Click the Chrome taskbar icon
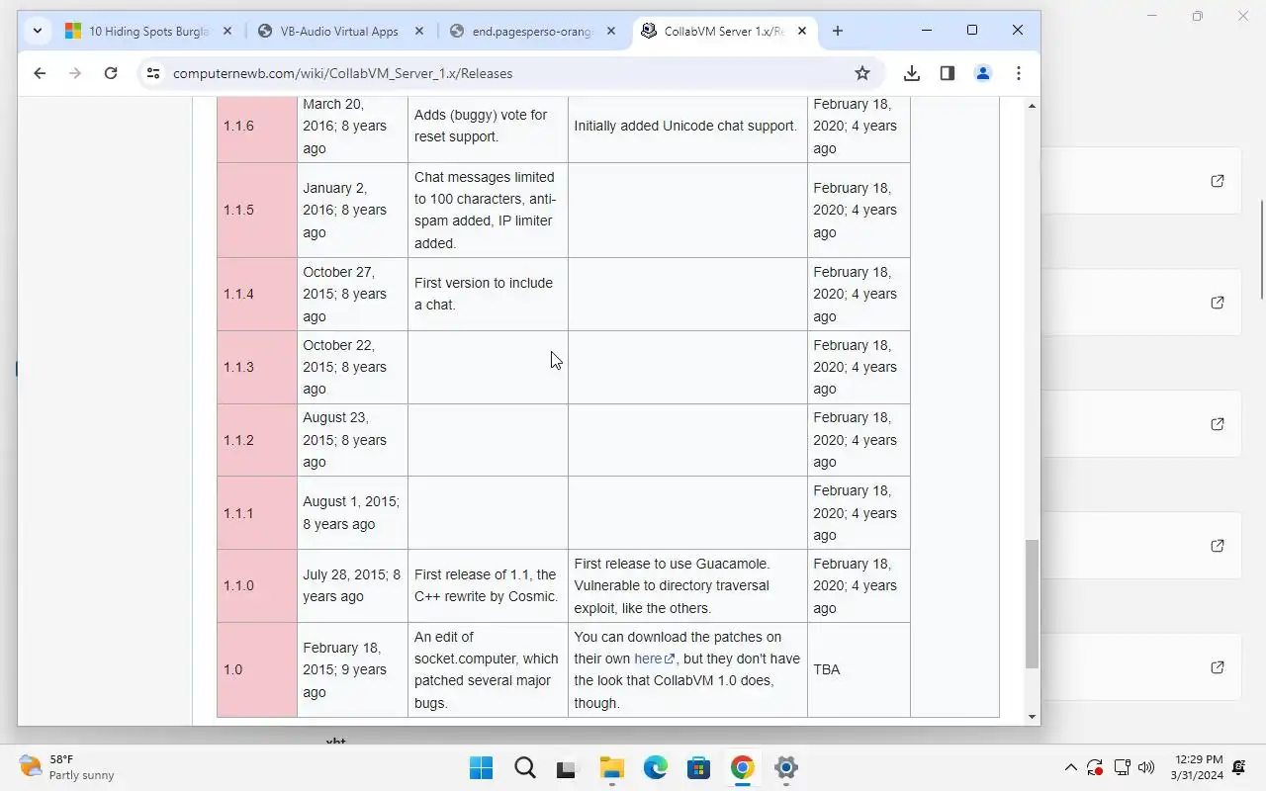 [743, 768]
